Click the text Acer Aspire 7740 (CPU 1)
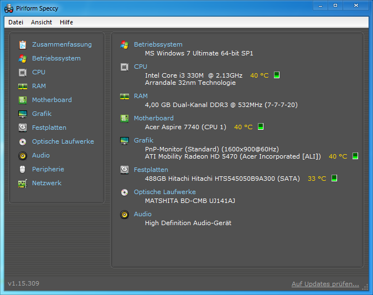Screen dimensions: 373x295 185,127
